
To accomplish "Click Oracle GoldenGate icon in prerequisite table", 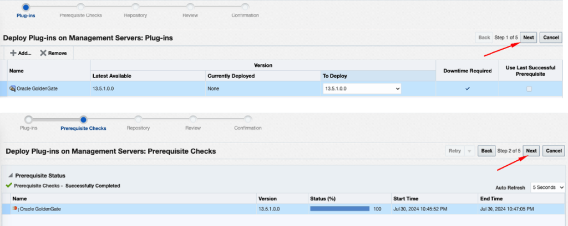I will tap(15, 209).
